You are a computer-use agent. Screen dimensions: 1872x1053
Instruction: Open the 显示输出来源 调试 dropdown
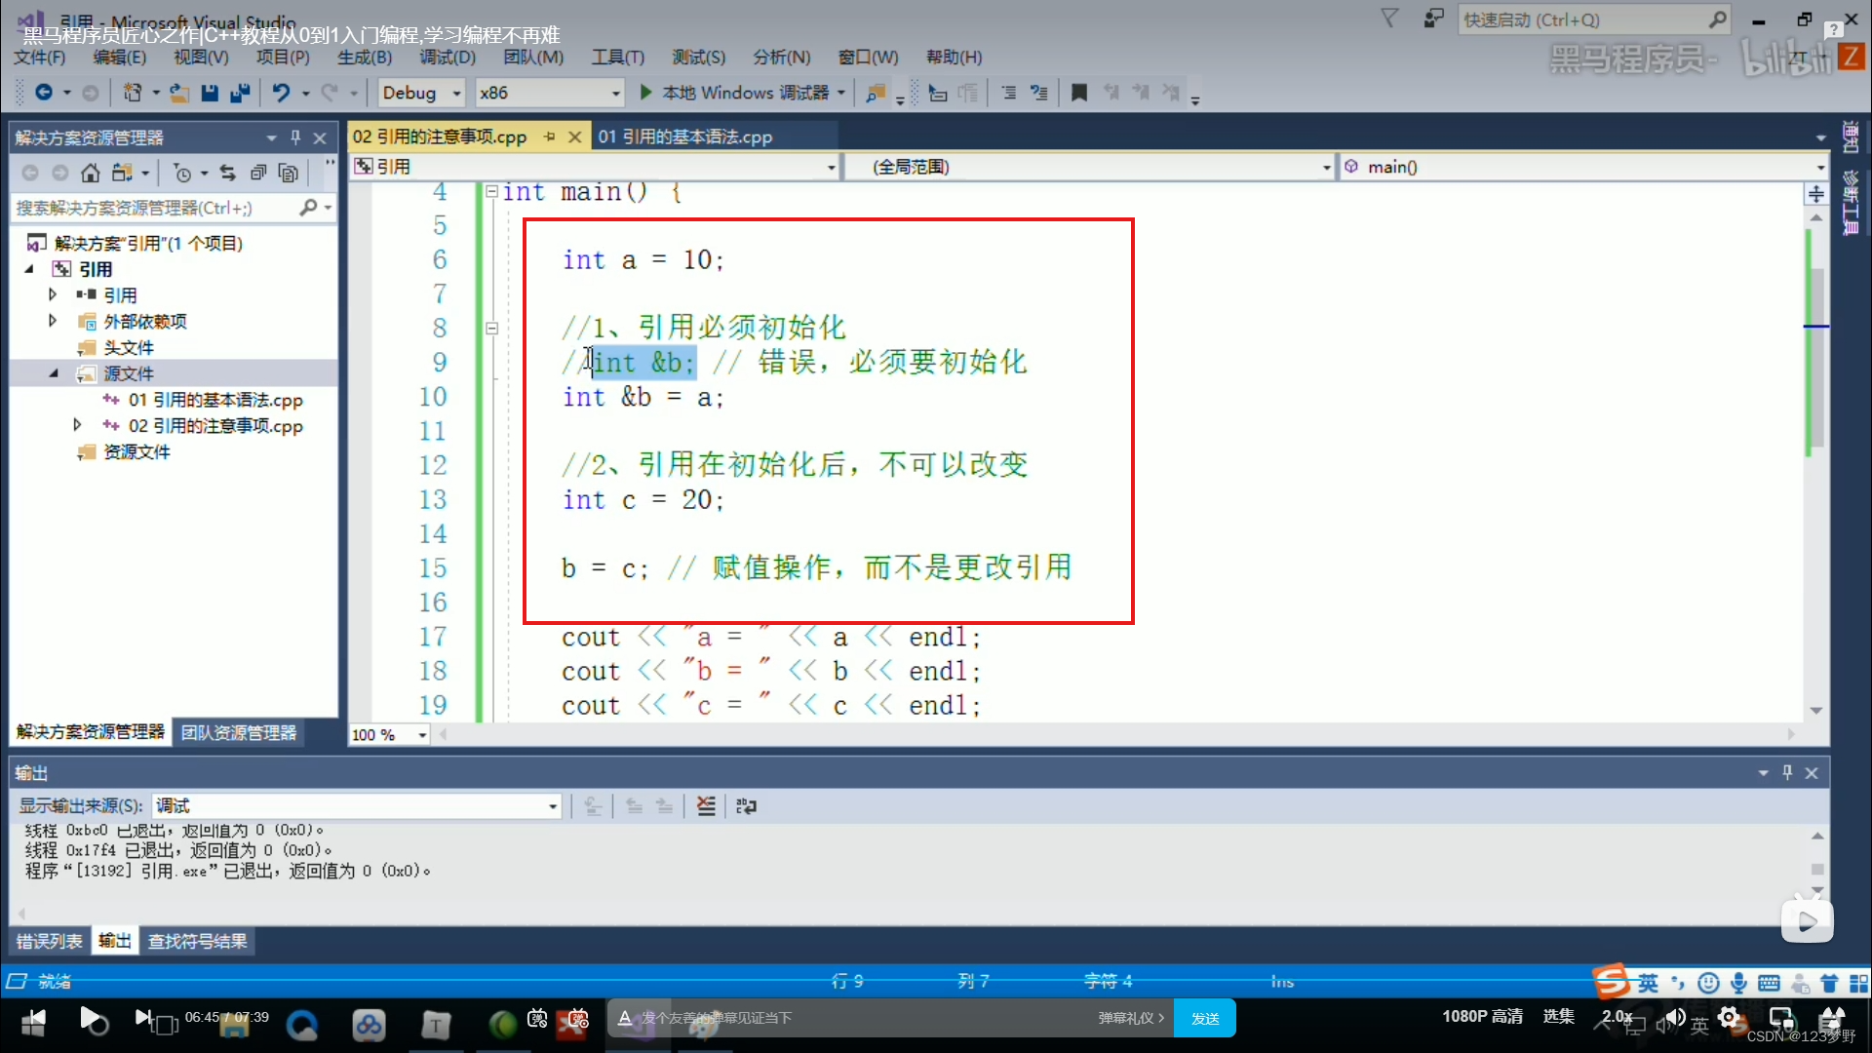357,805
